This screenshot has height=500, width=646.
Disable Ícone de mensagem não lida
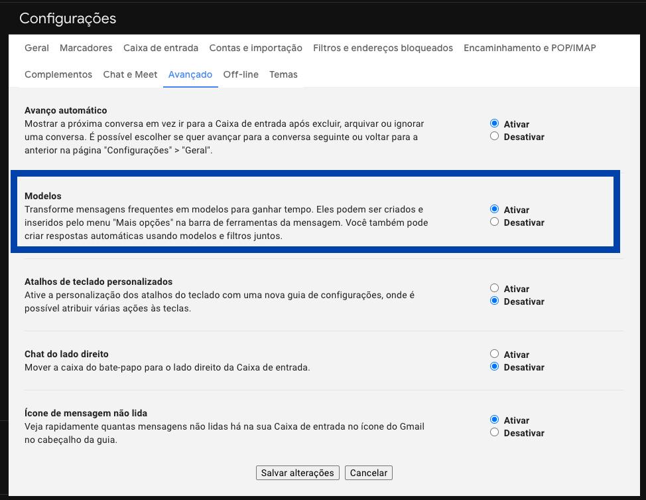tap(494, 432)
